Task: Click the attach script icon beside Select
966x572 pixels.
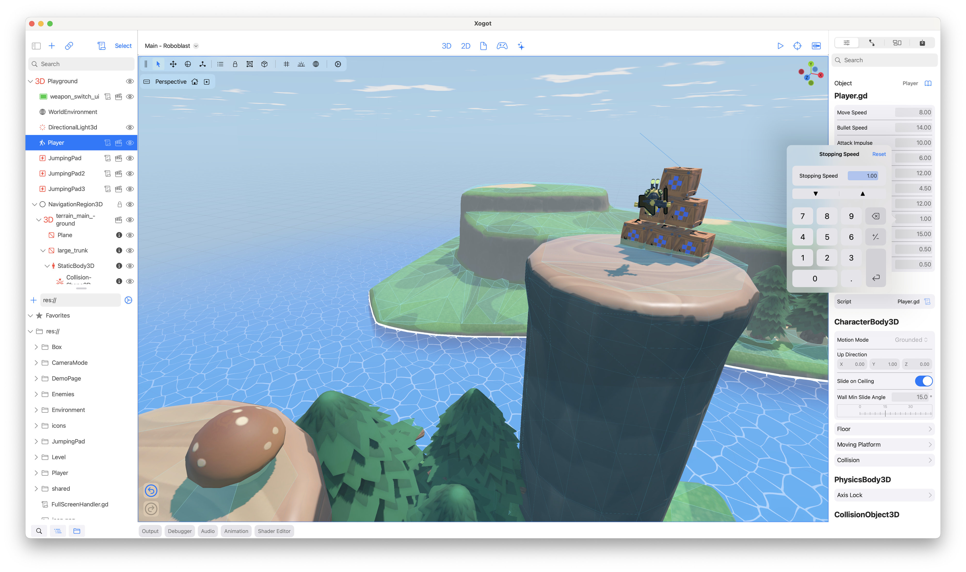Action: point(101,46)
